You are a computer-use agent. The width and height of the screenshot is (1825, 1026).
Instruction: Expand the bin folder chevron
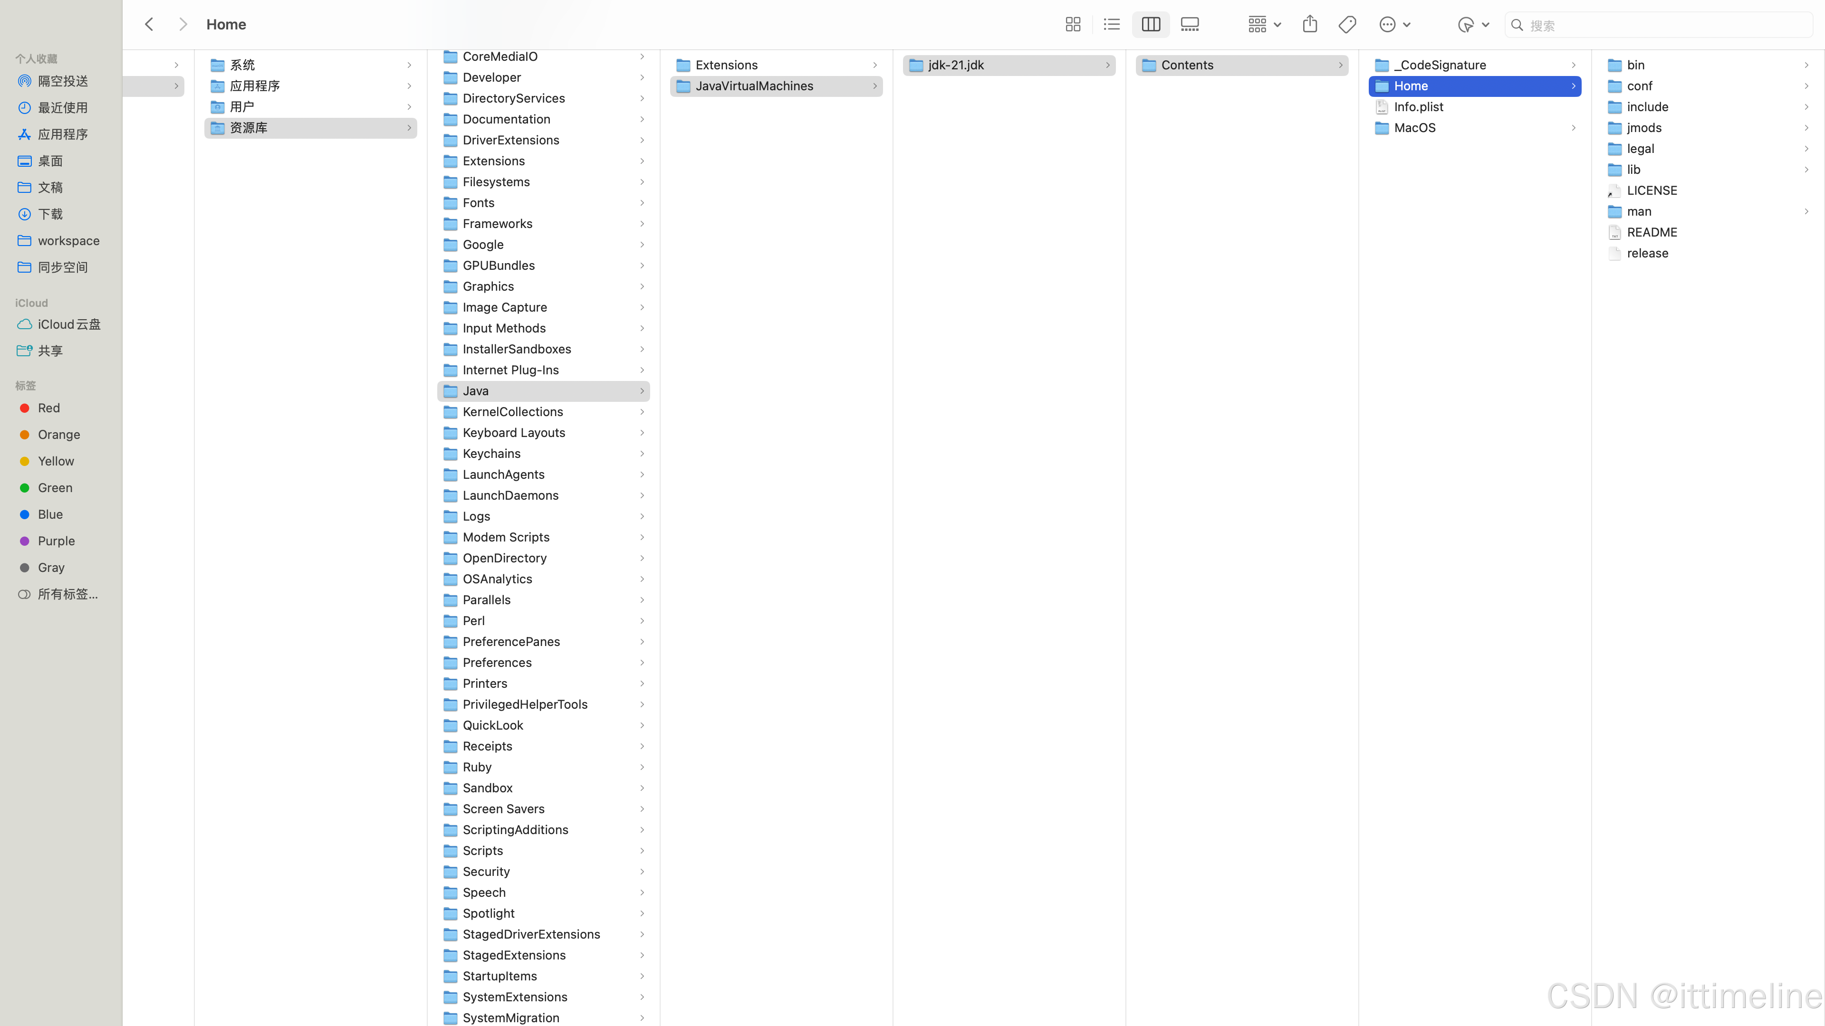[1806, 65]
